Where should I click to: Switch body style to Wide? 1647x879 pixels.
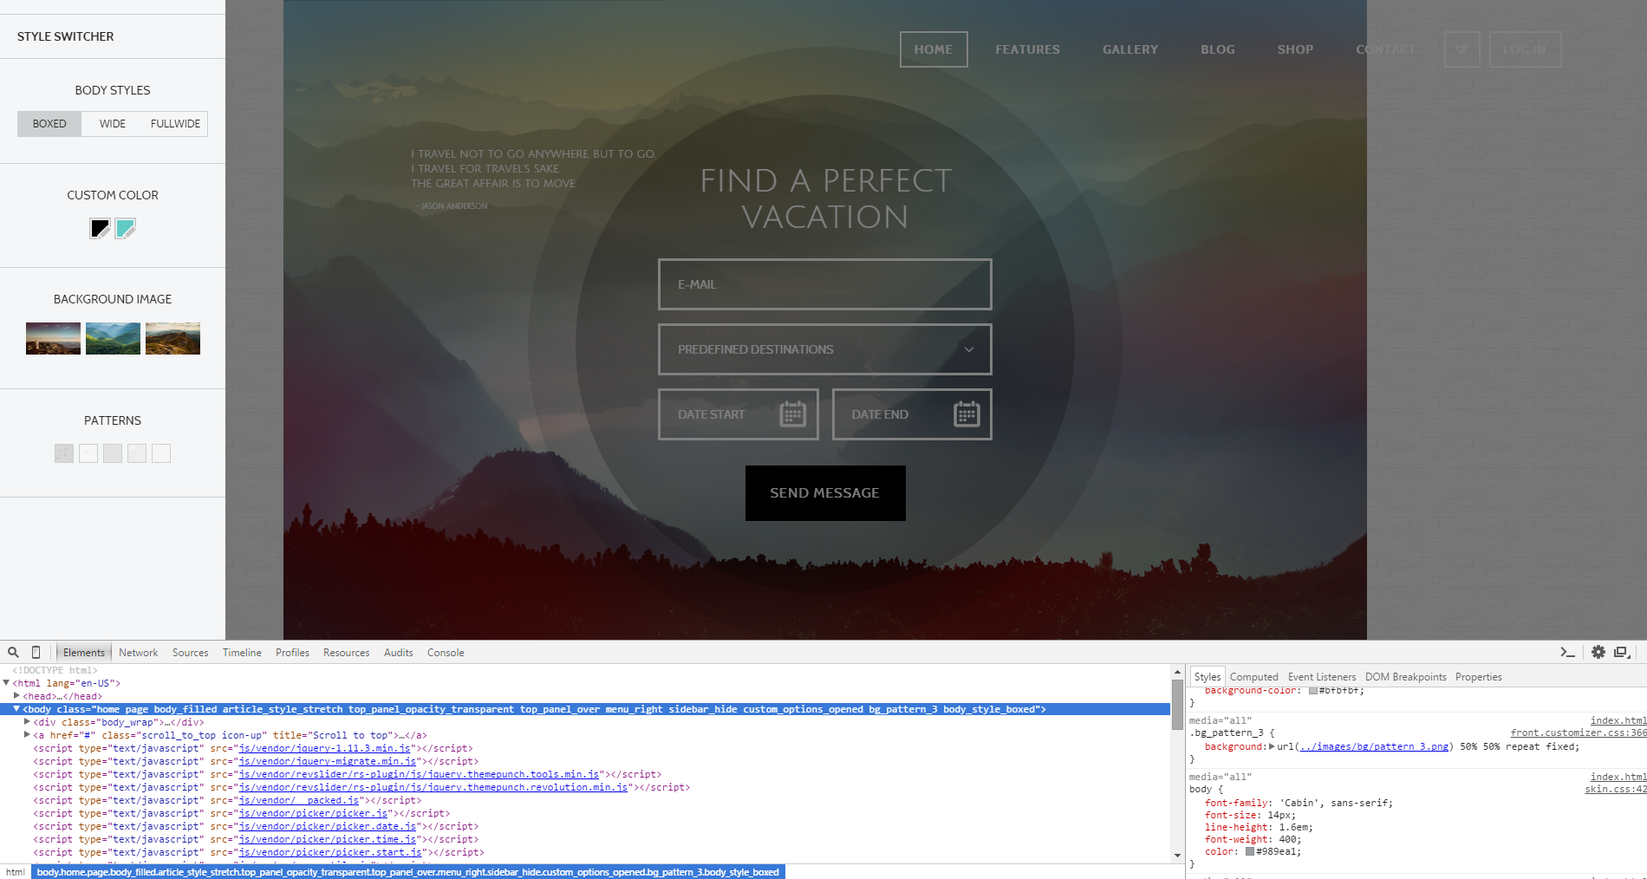(113, 124)
